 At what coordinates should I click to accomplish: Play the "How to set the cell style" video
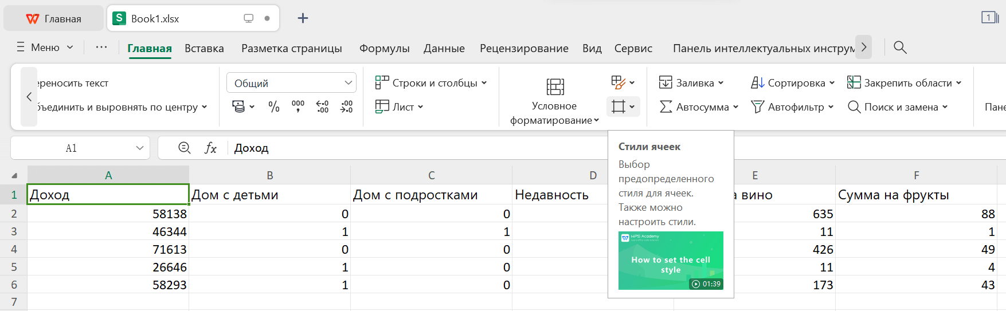671,261
